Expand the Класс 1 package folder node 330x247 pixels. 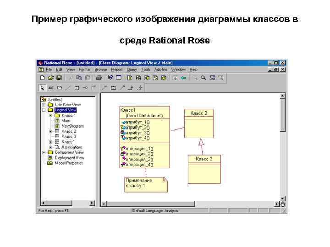50,116
